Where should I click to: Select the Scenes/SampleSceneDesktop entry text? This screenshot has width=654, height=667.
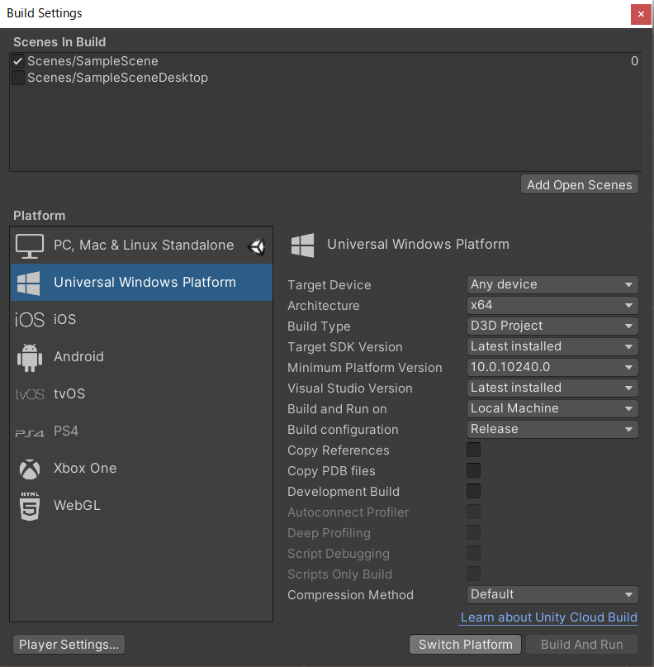(118, 78)
